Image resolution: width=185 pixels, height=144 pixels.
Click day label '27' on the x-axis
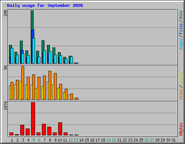[152, 140]
